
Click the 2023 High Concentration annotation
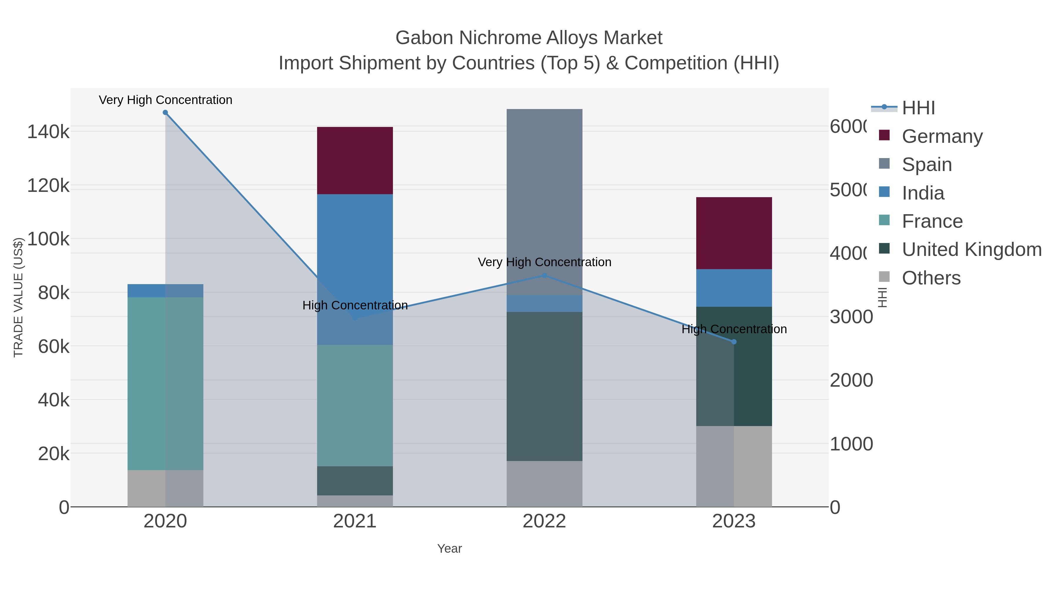pyautogui.click(x=734, y=329)
